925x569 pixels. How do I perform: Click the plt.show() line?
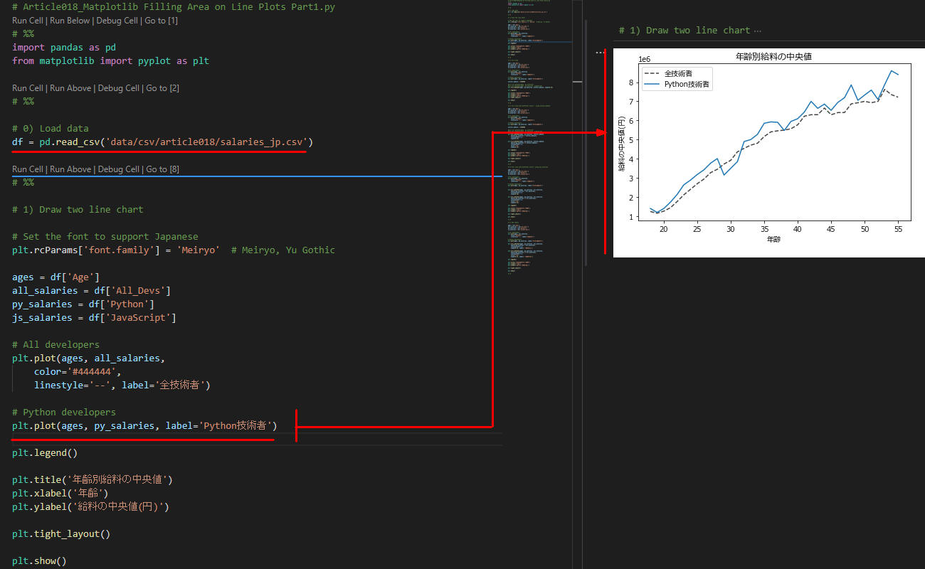pyautogui.click(x=39, y=561)
